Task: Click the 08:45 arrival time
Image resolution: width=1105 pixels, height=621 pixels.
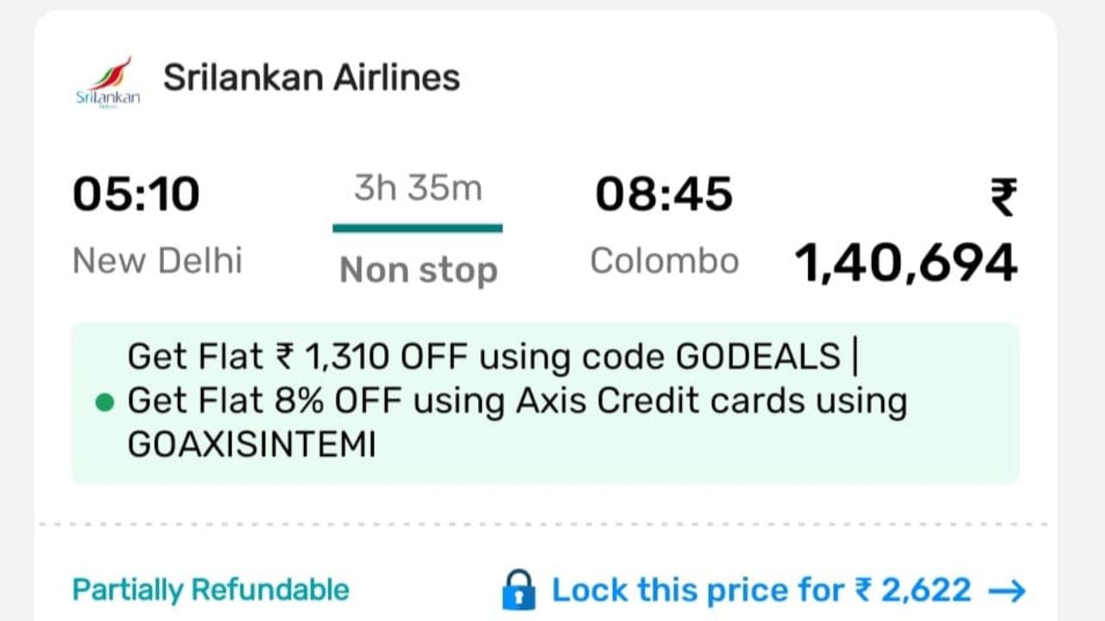Action: point(664,194)
